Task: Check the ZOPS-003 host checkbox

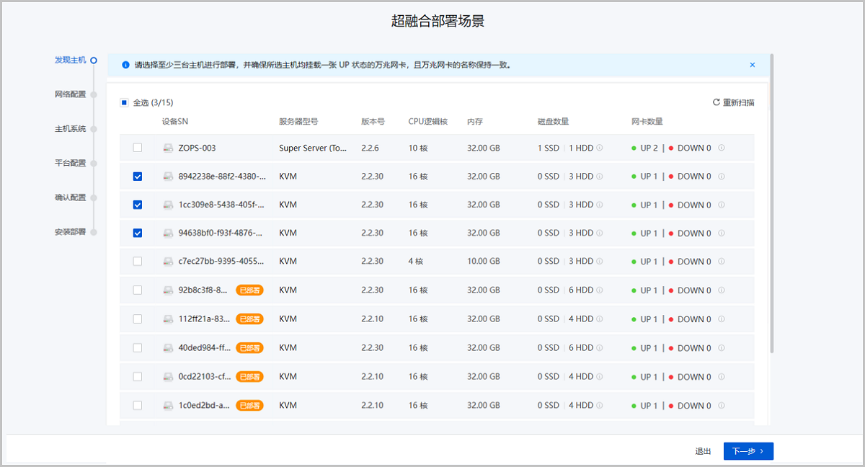Action: (x=138, y=148)
